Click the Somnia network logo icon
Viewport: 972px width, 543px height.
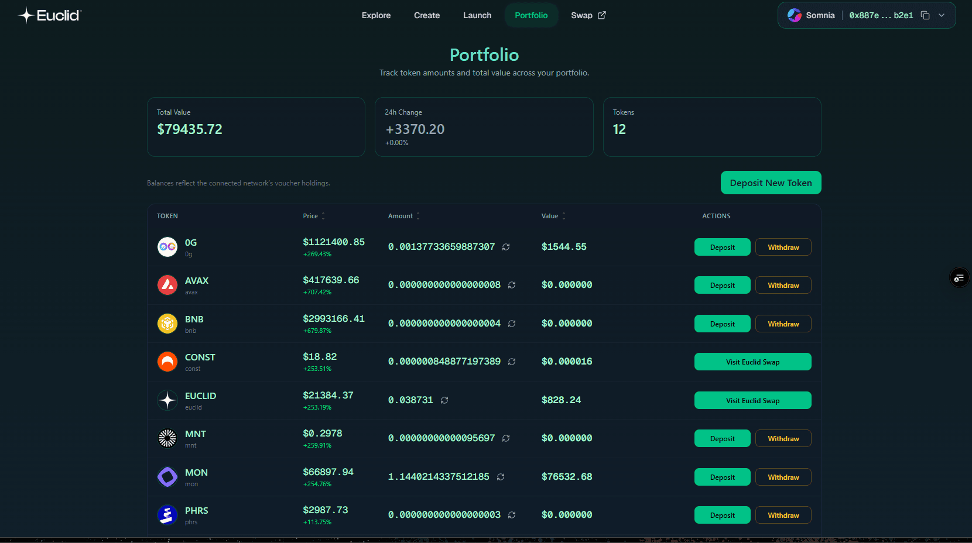(x=794, y=15)
